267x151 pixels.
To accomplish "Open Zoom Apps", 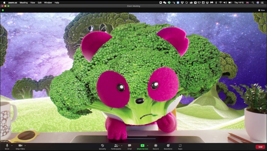I will click(180, 147).
